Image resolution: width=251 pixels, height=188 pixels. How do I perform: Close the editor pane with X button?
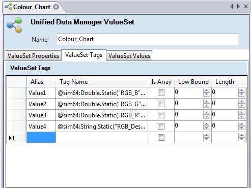pos(246,7)
